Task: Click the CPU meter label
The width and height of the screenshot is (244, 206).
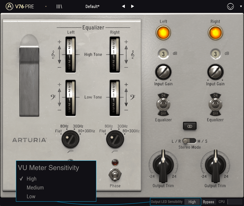Action: [x=221, y=202]
